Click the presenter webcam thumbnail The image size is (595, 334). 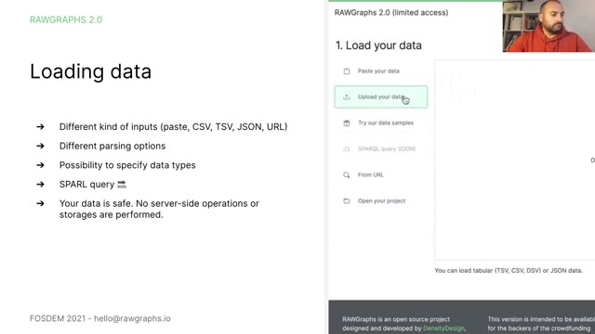tap(549, 26)
